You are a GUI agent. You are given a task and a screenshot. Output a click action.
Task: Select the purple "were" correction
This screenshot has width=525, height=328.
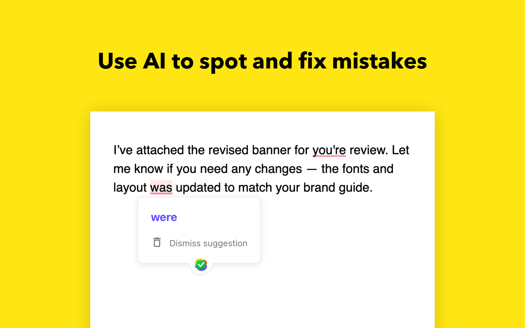pyautogui.click(x=164, y=217)
